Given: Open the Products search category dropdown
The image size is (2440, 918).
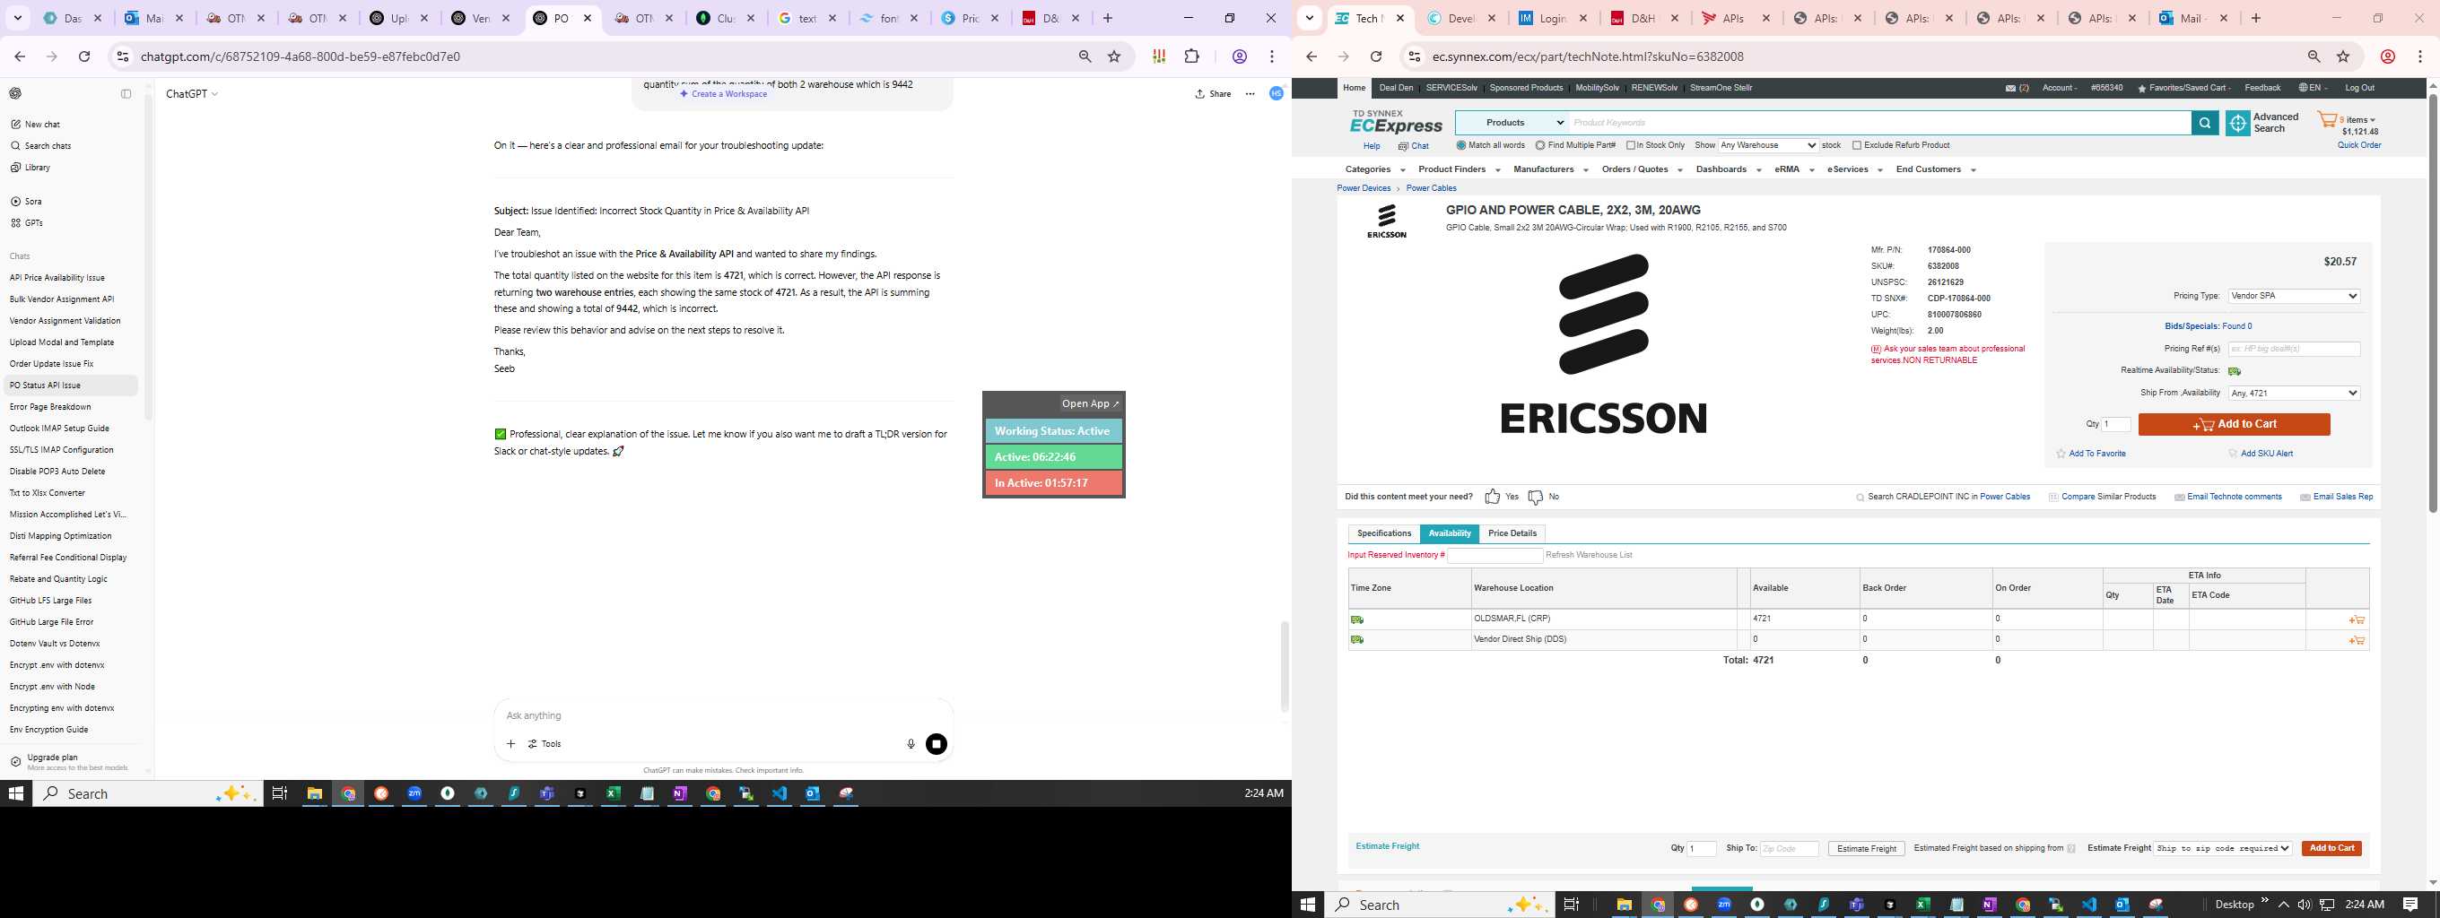Looking at the screenshot, I should pyautogui.click(x=1512, y=123).
